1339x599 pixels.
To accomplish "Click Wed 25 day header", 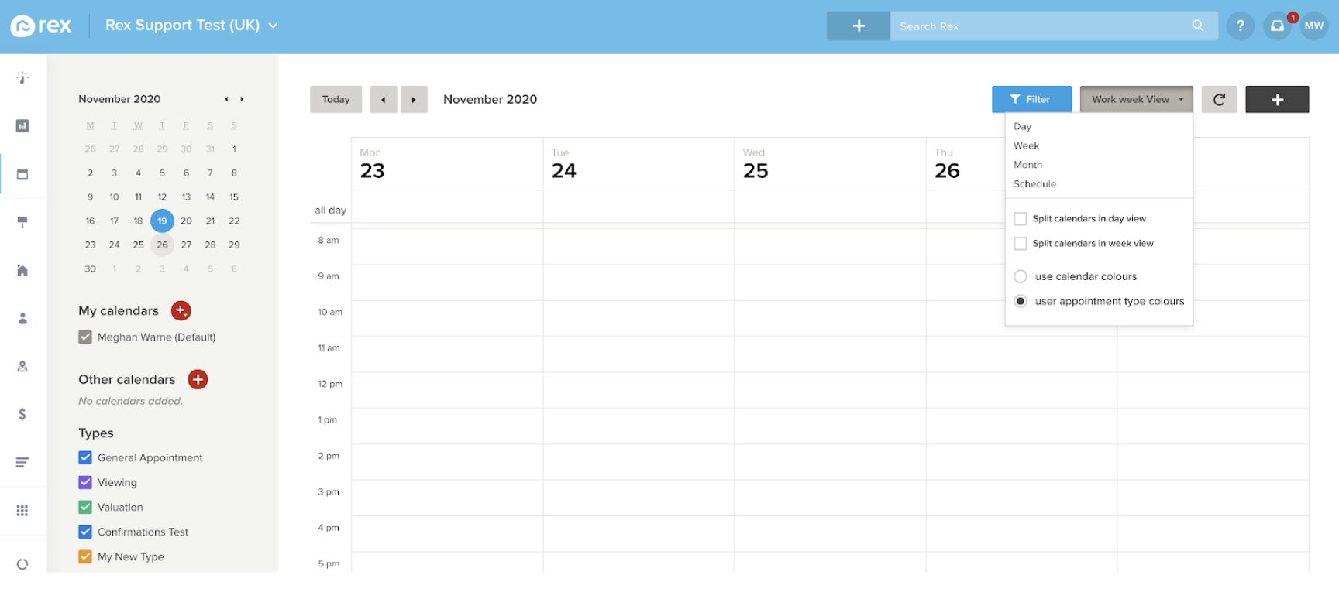I will [830, 164].
